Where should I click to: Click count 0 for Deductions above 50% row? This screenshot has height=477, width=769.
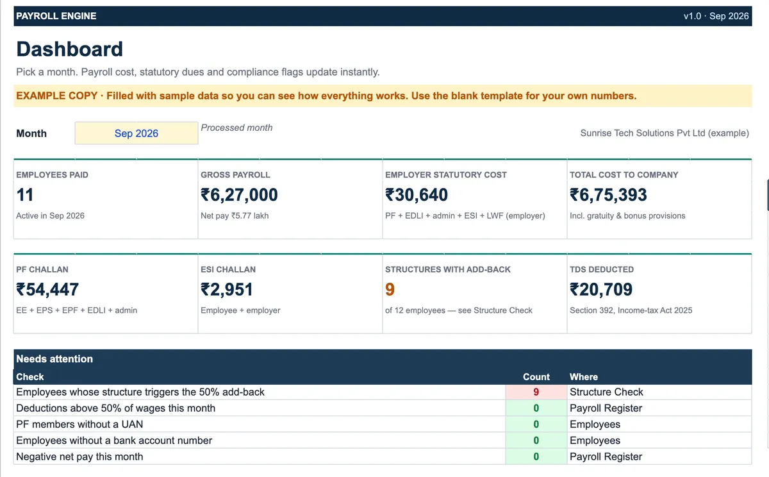[536, 408]
